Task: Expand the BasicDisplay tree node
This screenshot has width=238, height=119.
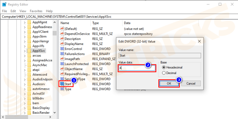Action: point(25,108)
